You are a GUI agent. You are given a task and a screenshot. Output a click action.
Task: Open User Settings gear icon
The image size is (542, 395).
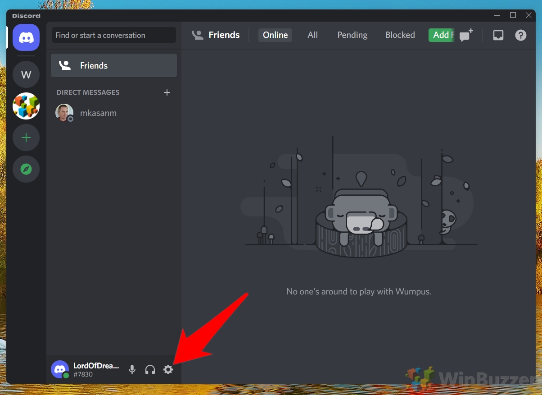(x=168, y=370)
